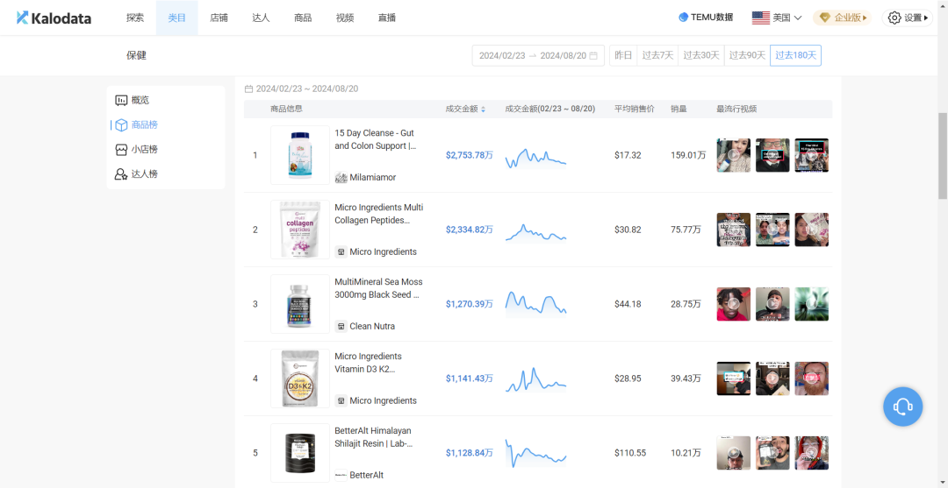Click the $2,753.78万 revenue value
948x488 pixels.
coord(469,155)
